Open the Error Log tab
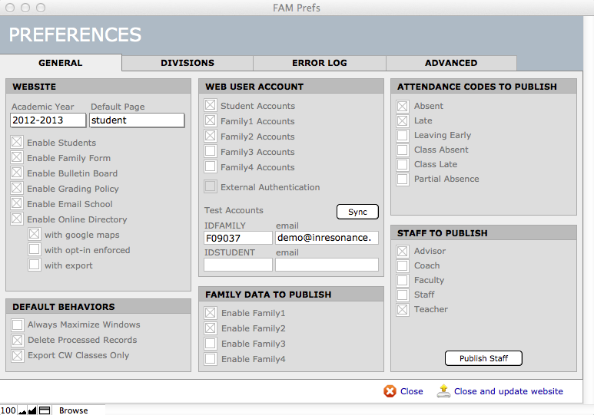This screenshot has height=415, width=594. pyautogui.click(x=319, y=63)
